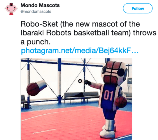Open the photagram.net media link
This screenshot has width=158, height=140.
(x=80, y=50)
